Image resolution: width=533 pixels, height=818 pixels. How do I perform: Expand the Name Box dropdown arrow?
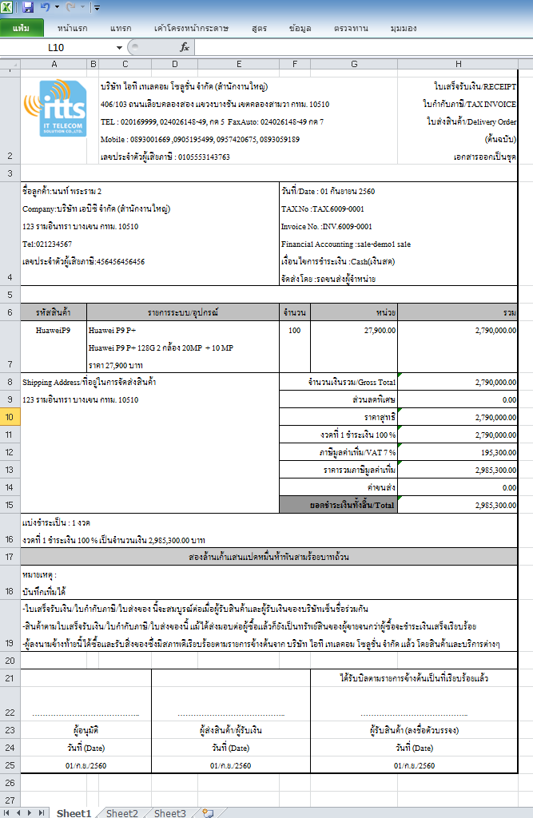pyautogui.click(x=120, y=47)
